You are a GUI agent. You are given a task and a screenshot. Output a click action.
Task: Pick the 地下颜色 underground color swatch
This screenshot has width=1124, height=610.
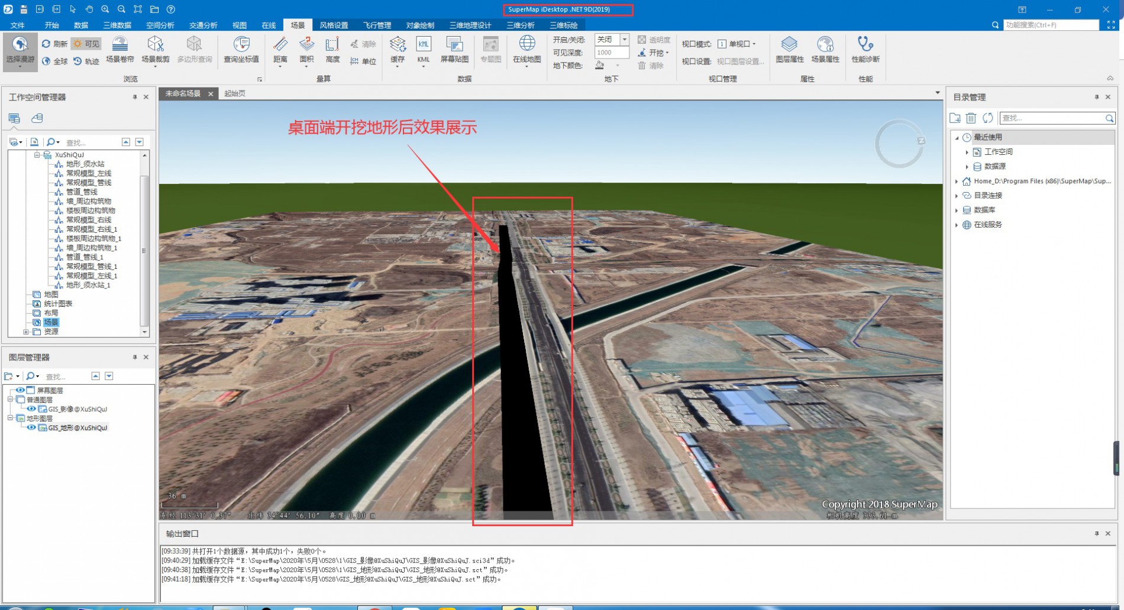[x=600, y=65]
